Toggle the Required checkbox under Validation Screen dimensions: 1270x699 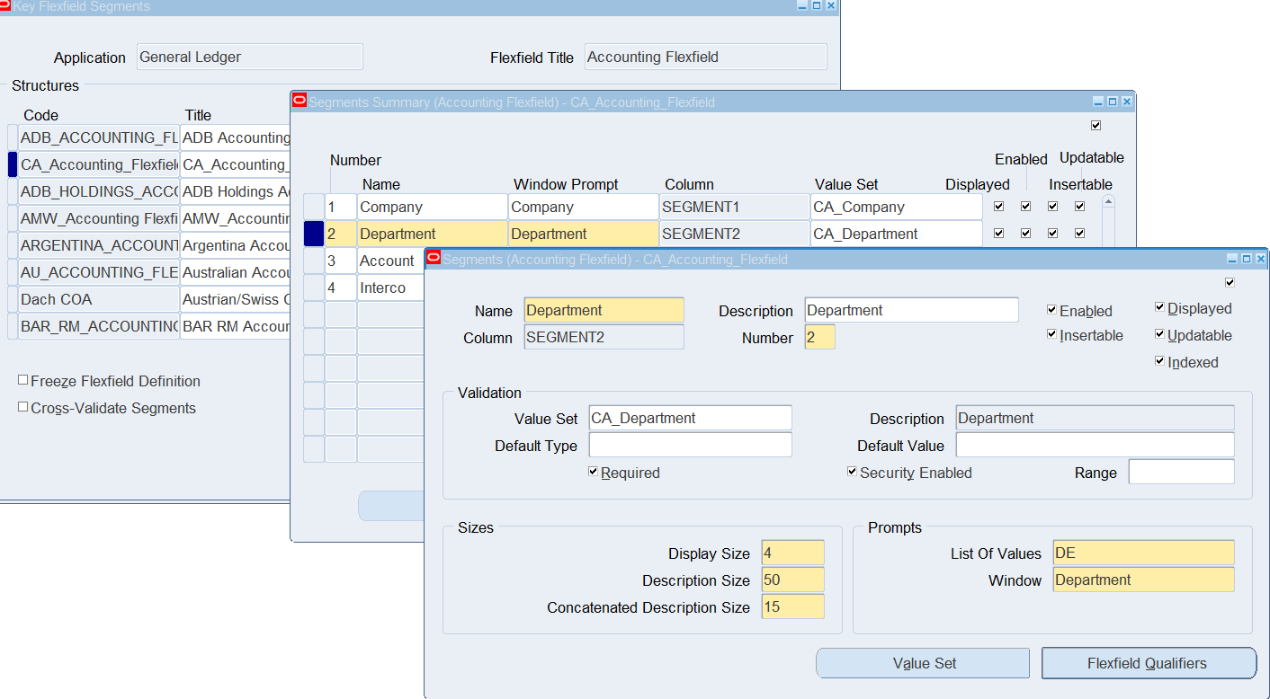tap(594, 472)
